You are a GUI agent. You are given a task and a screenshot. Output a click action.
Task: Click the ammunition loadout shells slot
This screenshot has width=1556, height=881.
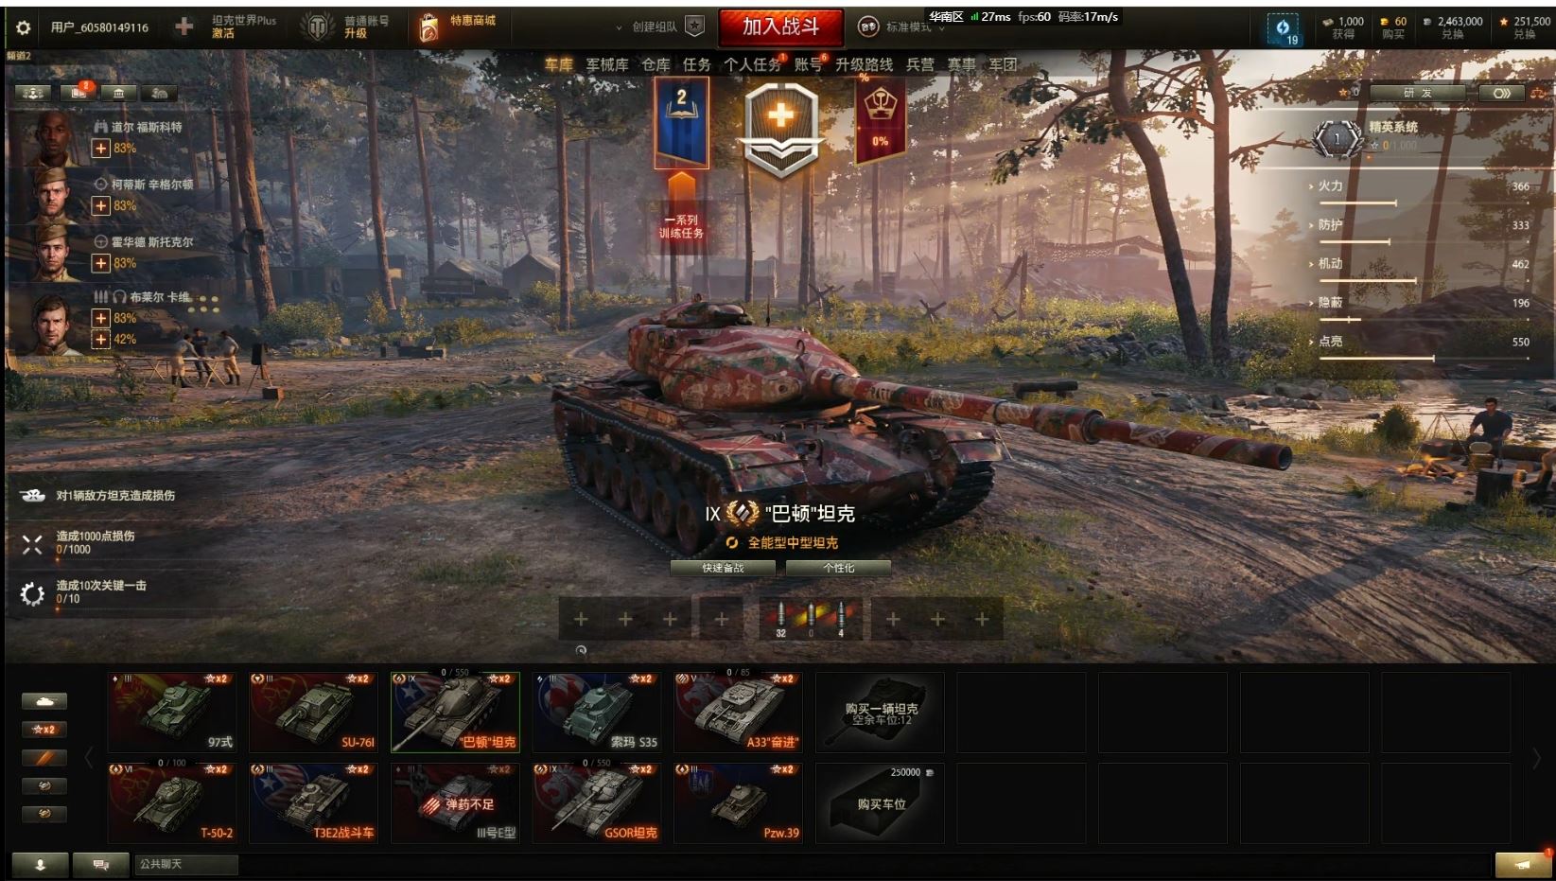810,619
